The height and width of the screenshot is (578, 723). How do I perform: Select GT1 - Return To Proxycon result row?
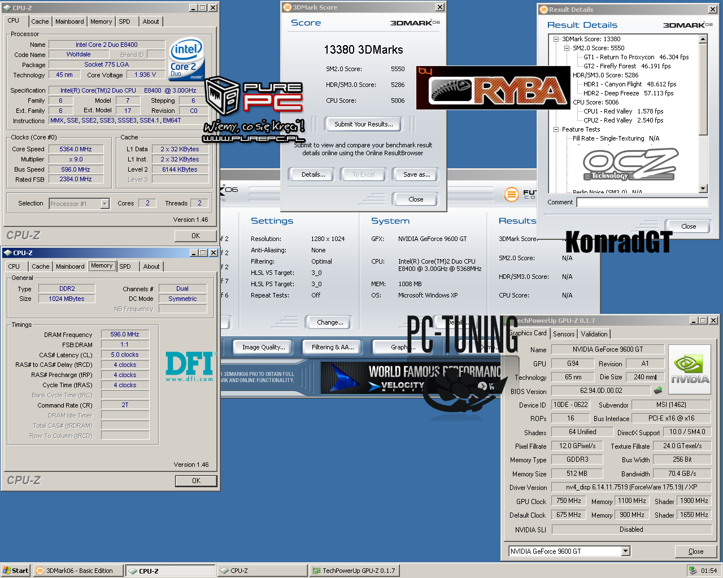(636, 57)
